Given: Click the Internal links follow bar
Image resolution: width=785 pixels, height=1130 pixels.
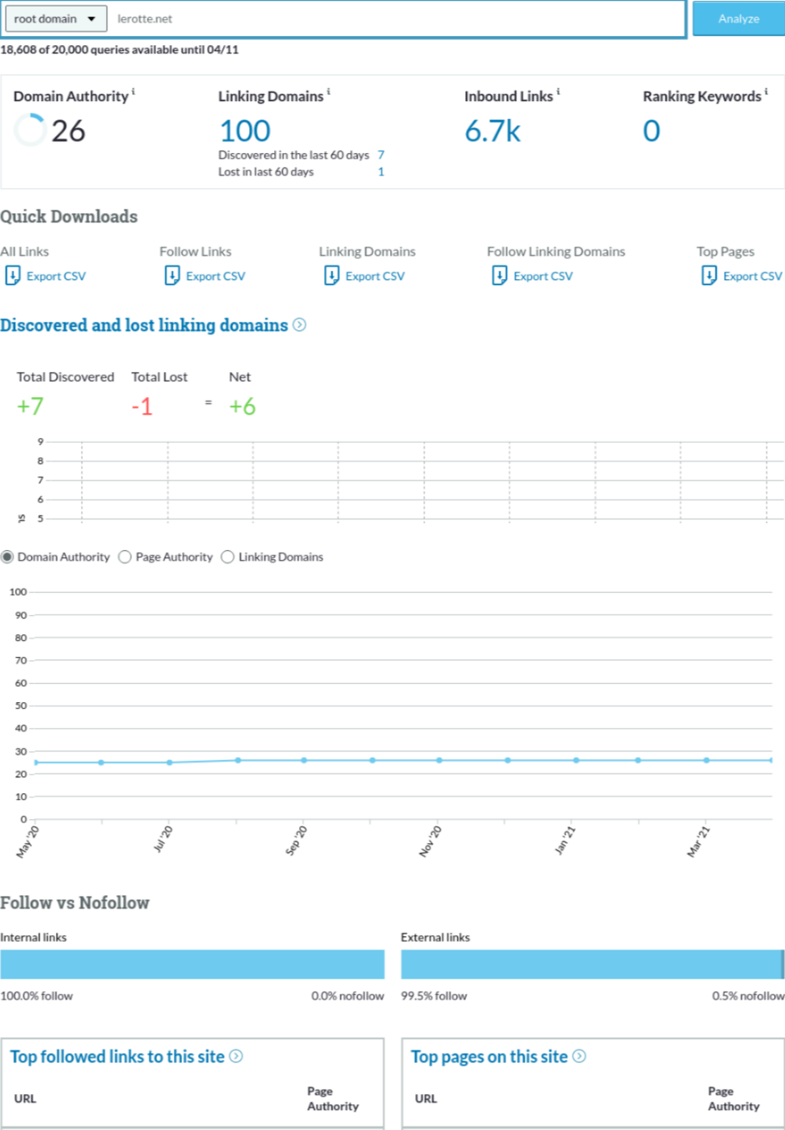Looking at the screenshot, I should (192, 965).
